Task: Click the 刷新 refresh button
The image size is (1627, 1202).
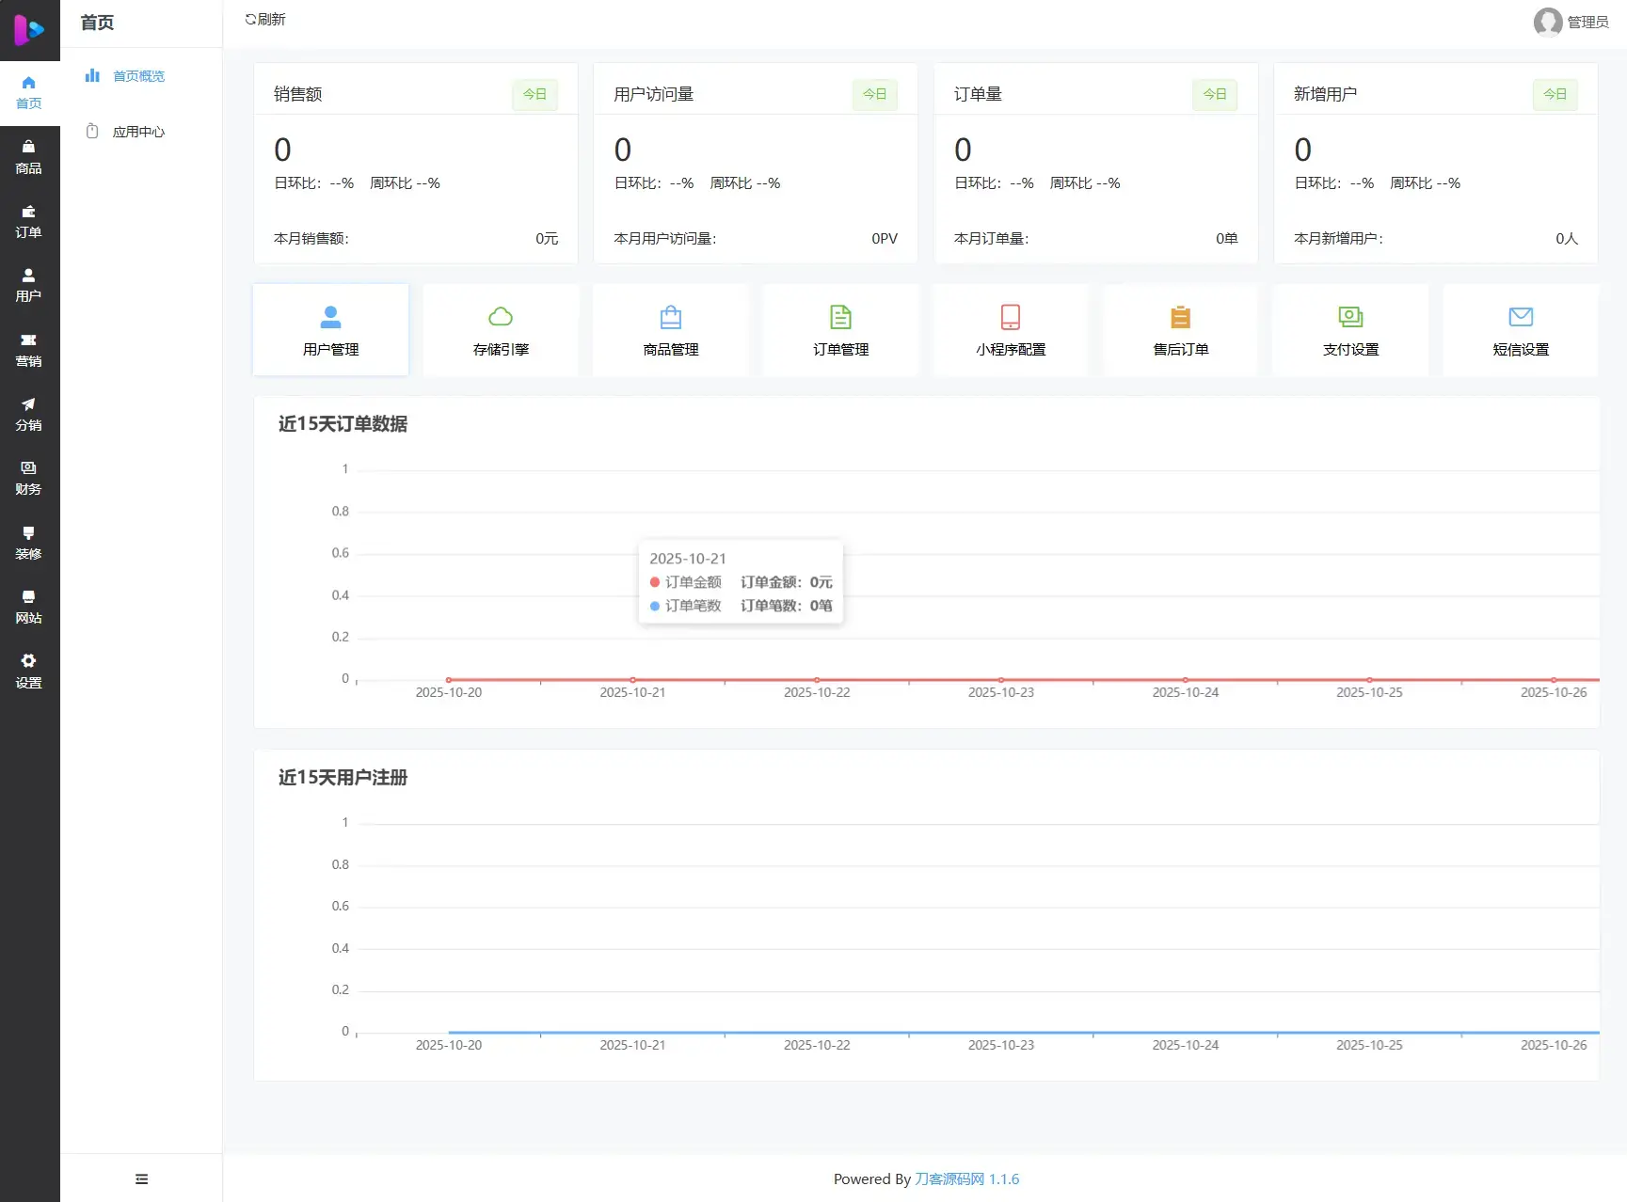Action: [x=265, y=20]
